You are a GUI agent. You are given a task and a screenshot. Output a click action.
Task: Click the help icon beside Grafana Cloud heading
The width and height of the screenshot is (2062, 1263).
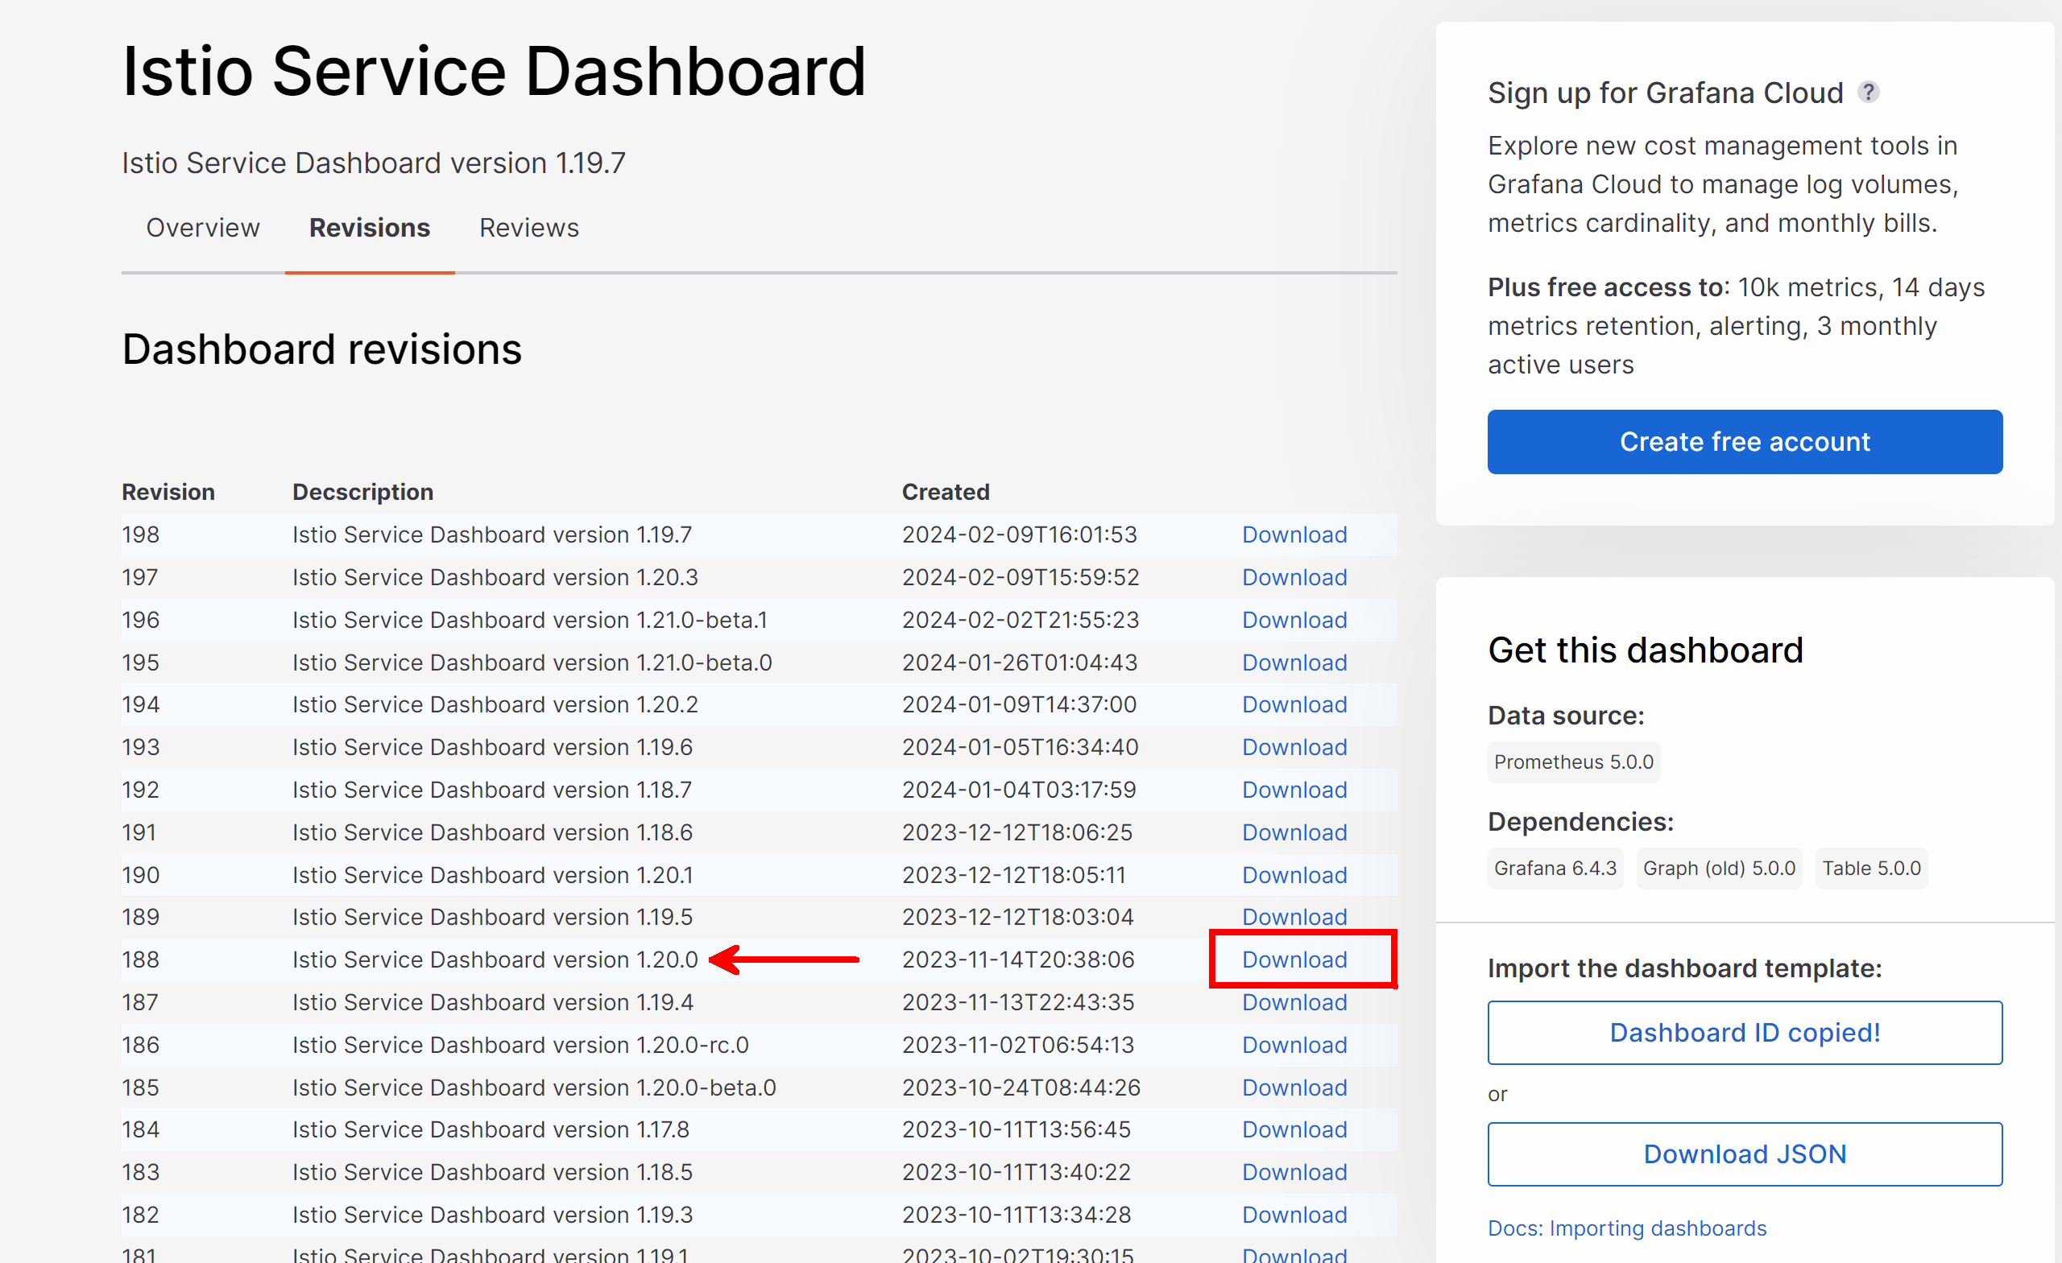1868,92
